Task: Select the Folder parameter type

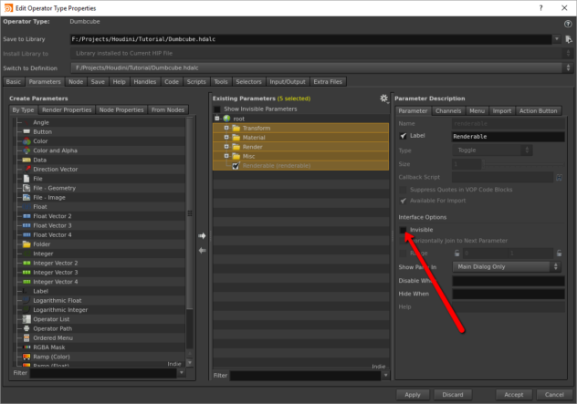Action: [44, 243]
